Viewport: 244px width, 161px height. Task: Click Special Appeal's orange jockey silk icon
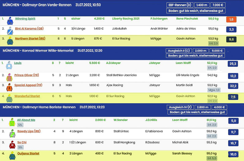pos(9,87)
